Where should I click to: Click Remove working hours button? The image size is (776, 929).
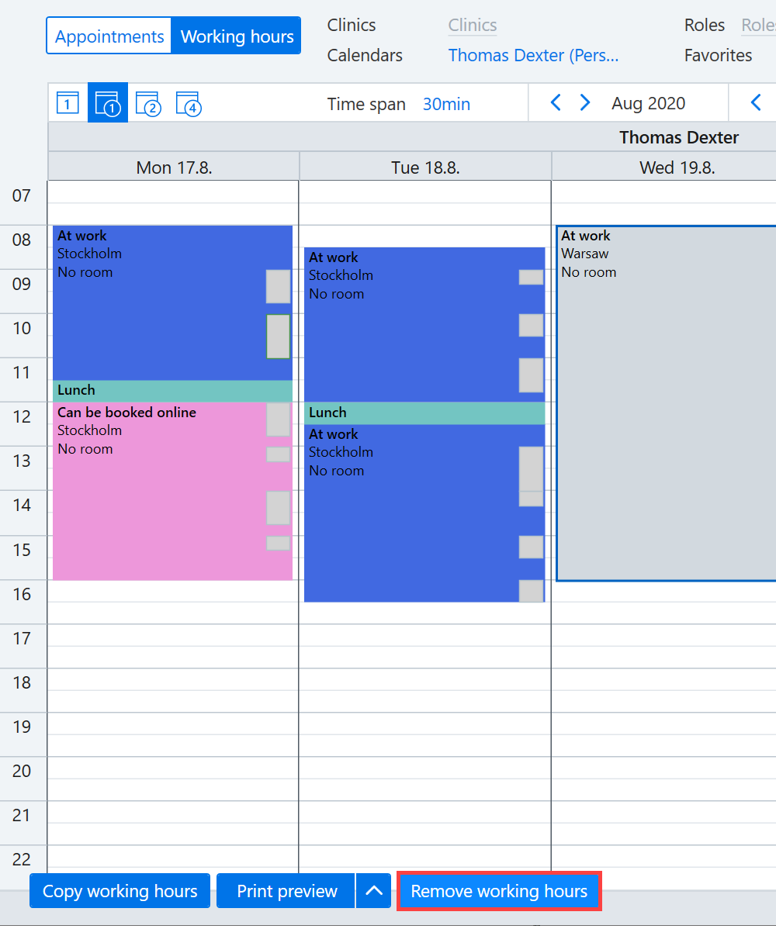499,890
